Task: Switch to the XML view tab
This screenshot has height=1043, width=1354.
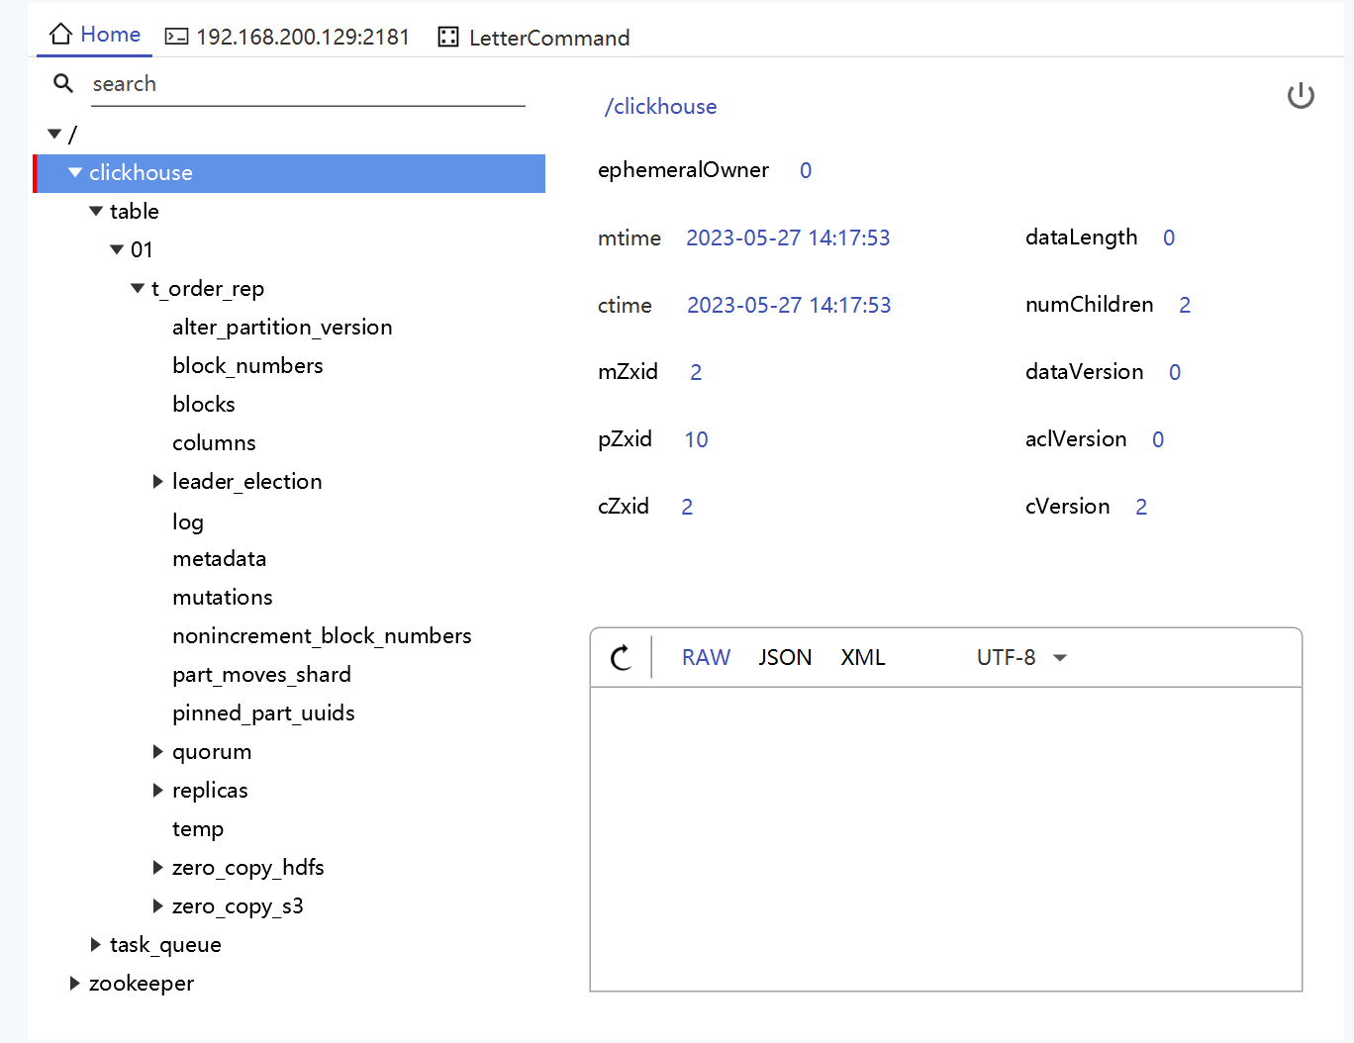Action: (862, 658)
